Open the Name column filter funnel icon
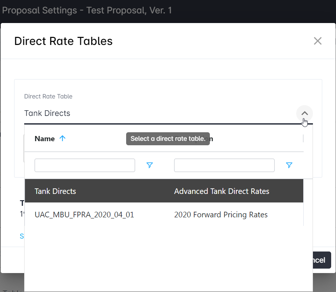Image resolution: width=336 pixels, height=292 pixels. pos(150,165)
